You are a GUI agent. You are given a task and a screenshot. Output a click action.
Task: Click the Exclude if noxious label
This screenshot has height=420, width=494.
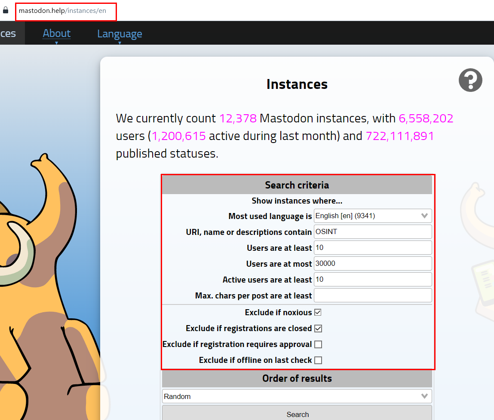coord(278,312)
